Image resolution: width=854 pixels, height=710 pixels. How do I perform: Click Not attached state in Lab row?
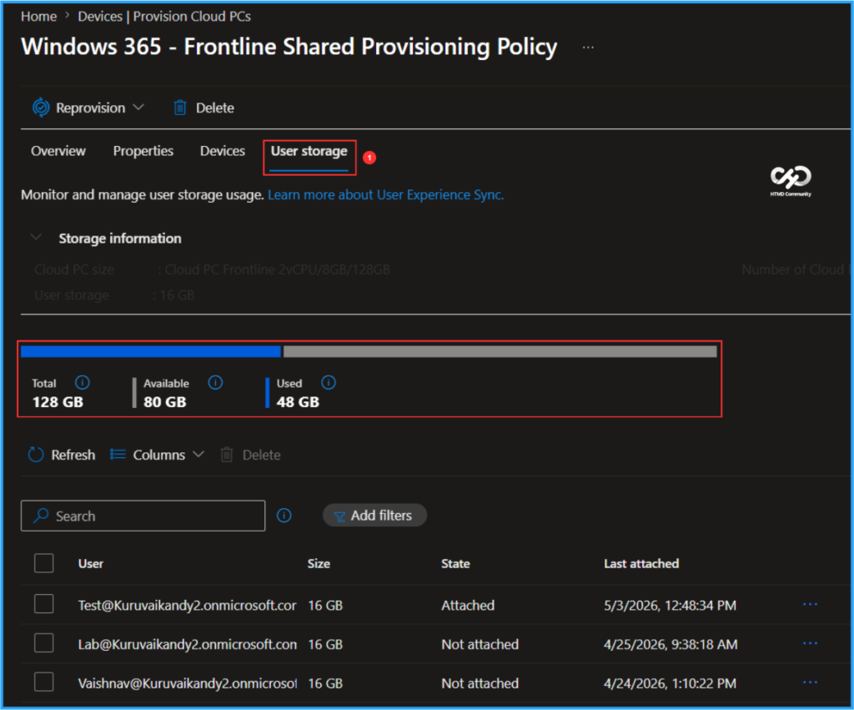tap(480, 645)
